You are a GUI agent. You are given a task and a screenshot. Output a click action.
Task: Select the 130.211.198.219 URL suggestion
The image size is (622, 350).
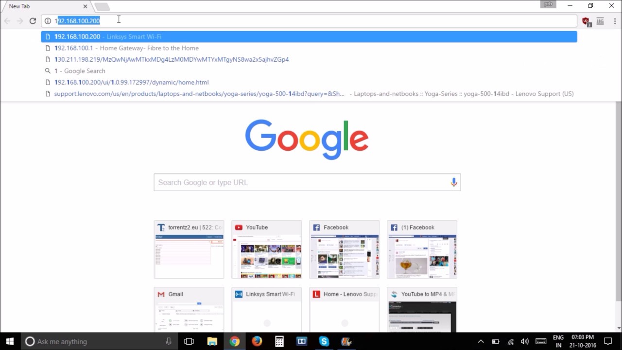tap(309, 59)
